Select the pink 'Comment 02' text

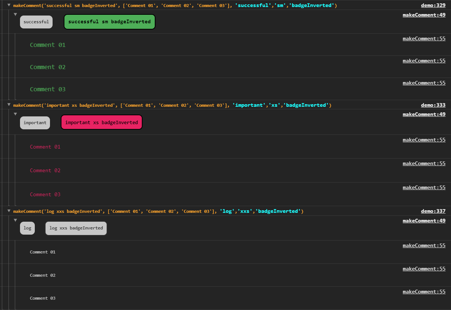tap(45, 170)
